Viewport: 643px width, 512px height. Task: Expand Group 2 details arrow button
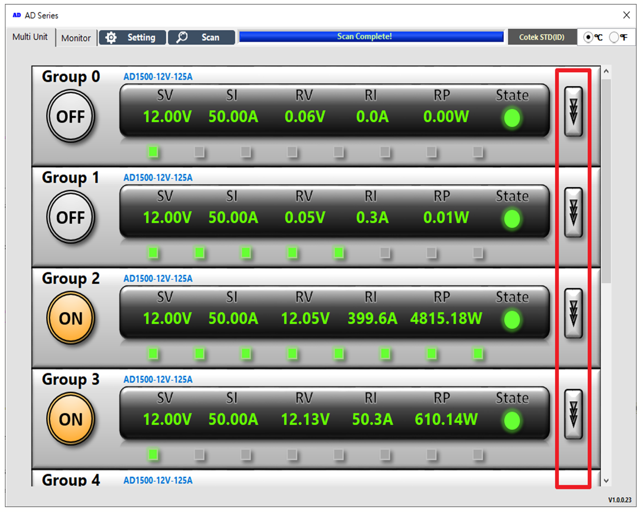574,314
